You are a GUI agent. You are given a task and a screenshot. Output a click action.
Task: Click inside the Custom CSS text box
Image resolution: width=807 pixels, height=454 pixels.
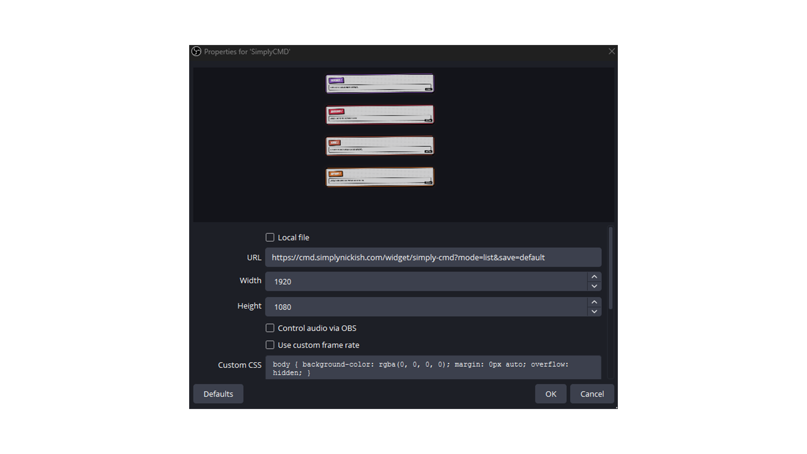(433, 368)
